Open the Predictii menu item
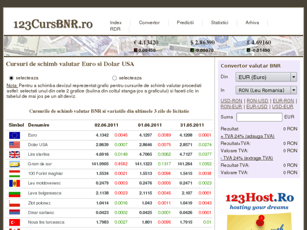The width and height of the screenshot is (307, 230). 185,23
